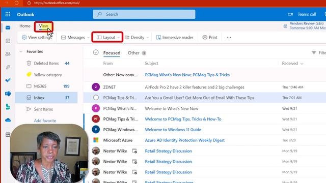Open Files paperclip icon in left rail

click(x=8, y=67)
